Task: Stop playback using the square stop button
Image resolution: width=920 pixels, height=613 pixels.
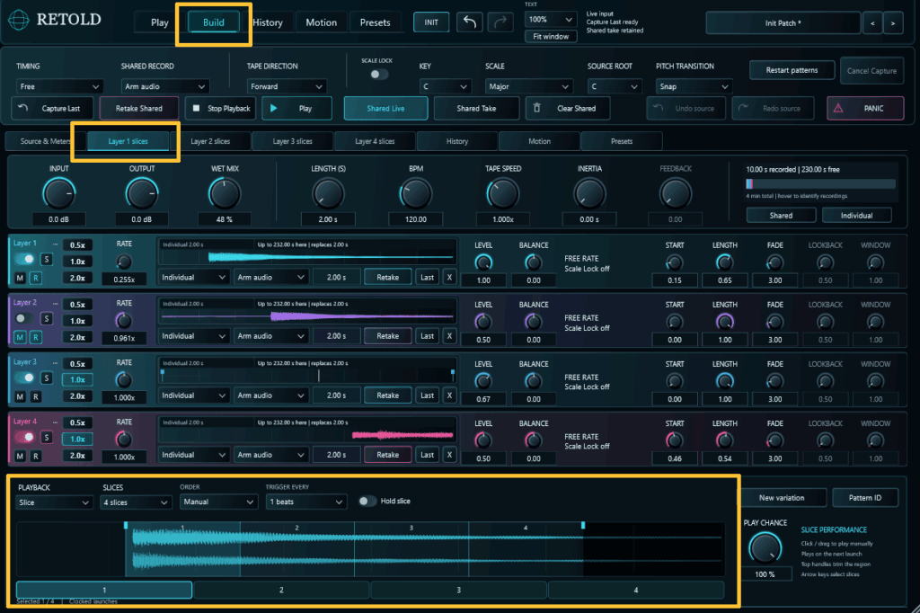Action: [x=221, y=108]
